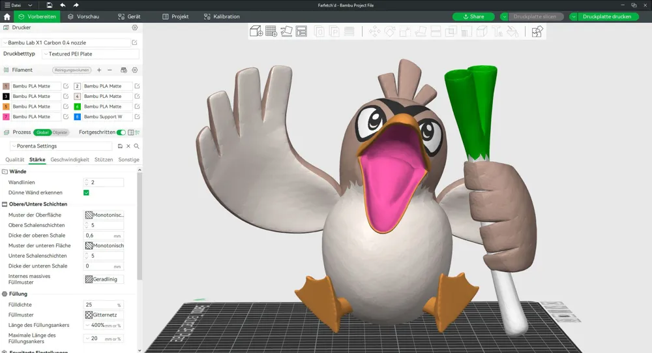Add a filament with the plus icon
652x353 pixels.
tap(99, 70)
